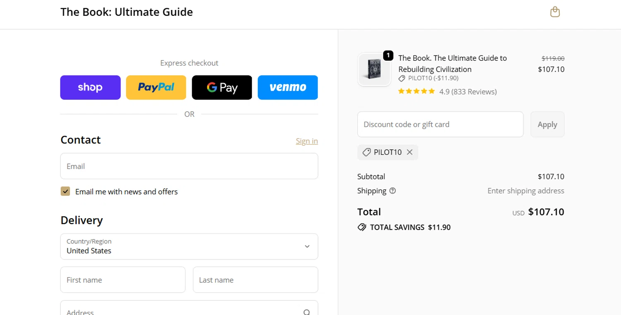Viewport: 621px width, 315px height.
Task: Focus the Discount code or gift card field
Action: pyautogui.click(x=440, y=124)
